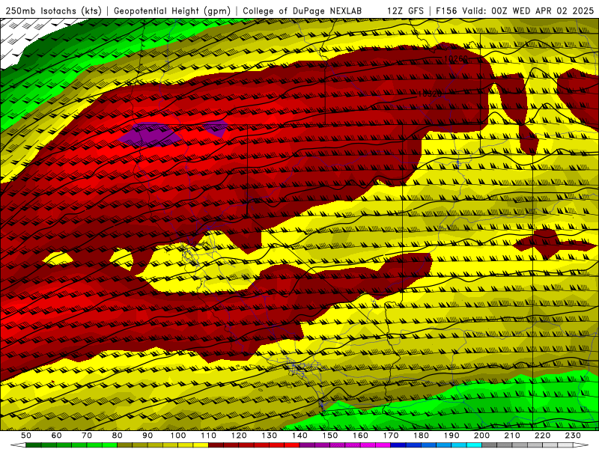The image size is (599, 449).
Task: Click the 110 value on the color scale
Action: (208, 436)
